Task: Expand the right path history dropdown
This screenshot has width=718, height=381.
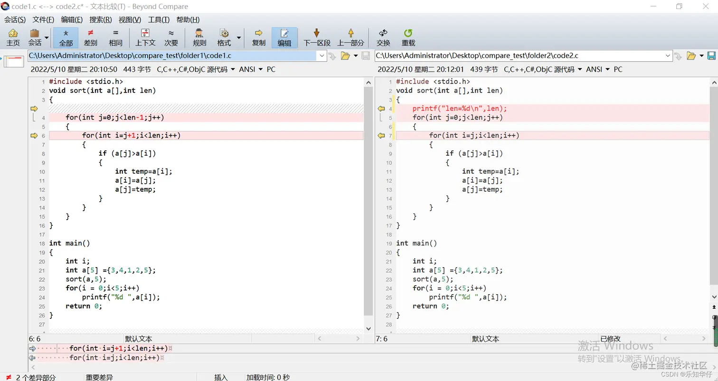Action: (x=668, y=56)
